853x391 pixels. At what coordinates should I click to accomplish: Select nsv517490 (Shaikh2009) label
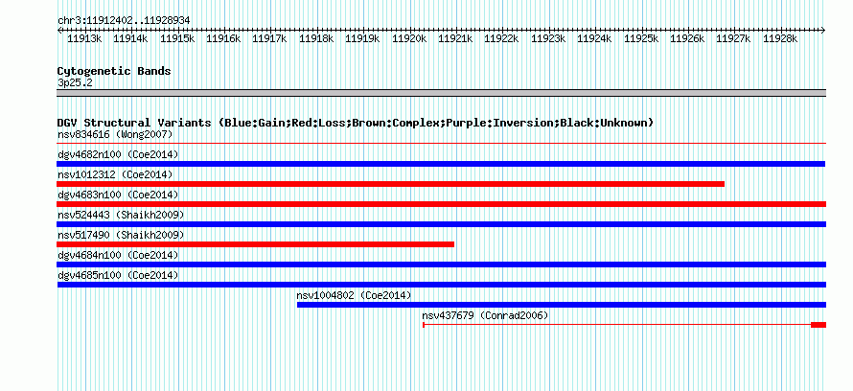[x=121, y=235]
